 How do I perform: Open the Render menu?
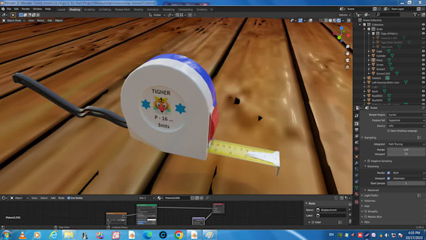26,9
